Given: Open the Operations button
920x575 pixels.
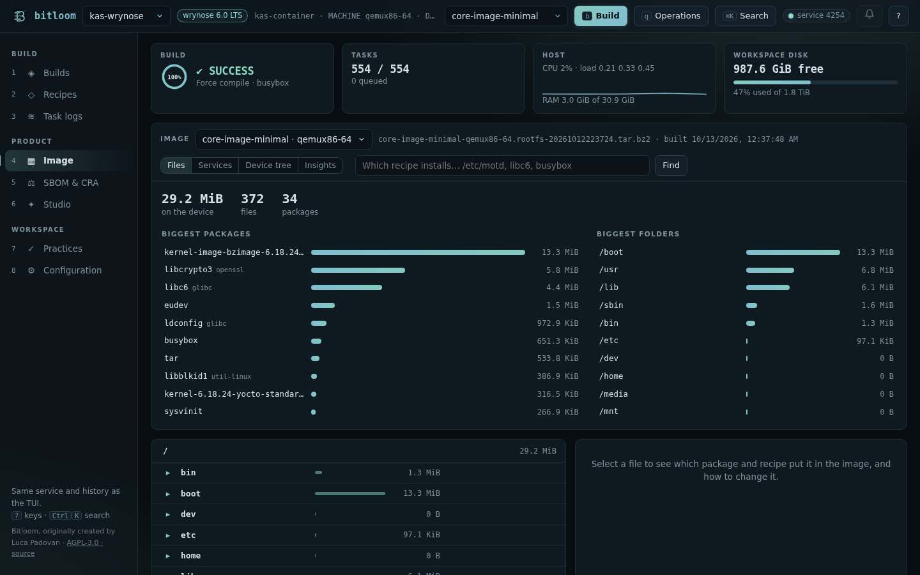Looking at the screenshot, I should click(x=671, y=16).
